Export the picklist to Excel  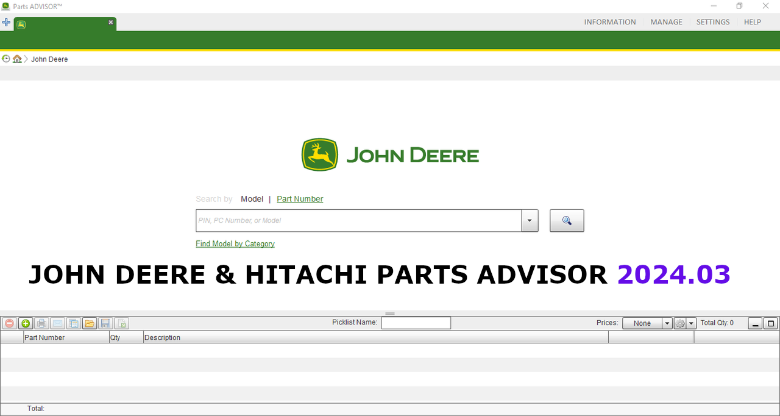(121, 323)
